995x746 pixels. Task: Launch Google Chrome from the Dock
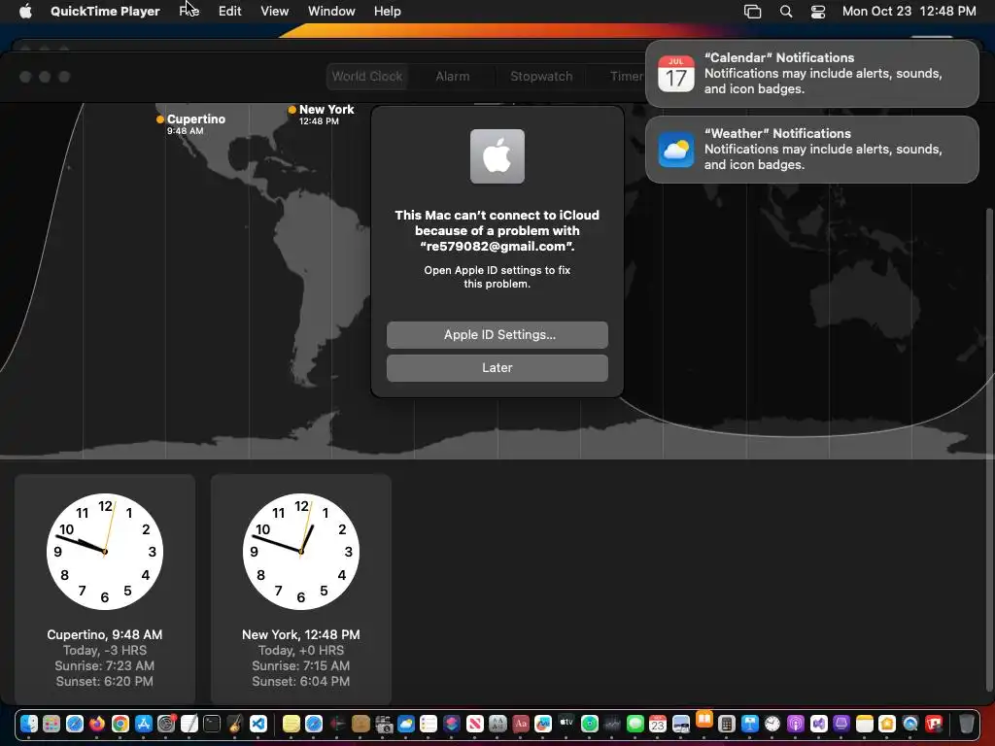[x=120, y=723]
